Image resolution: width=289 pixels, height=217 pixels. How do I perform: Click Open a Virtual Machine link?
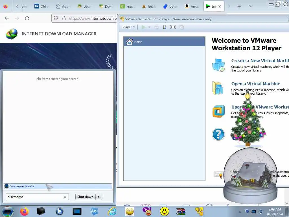256,84
